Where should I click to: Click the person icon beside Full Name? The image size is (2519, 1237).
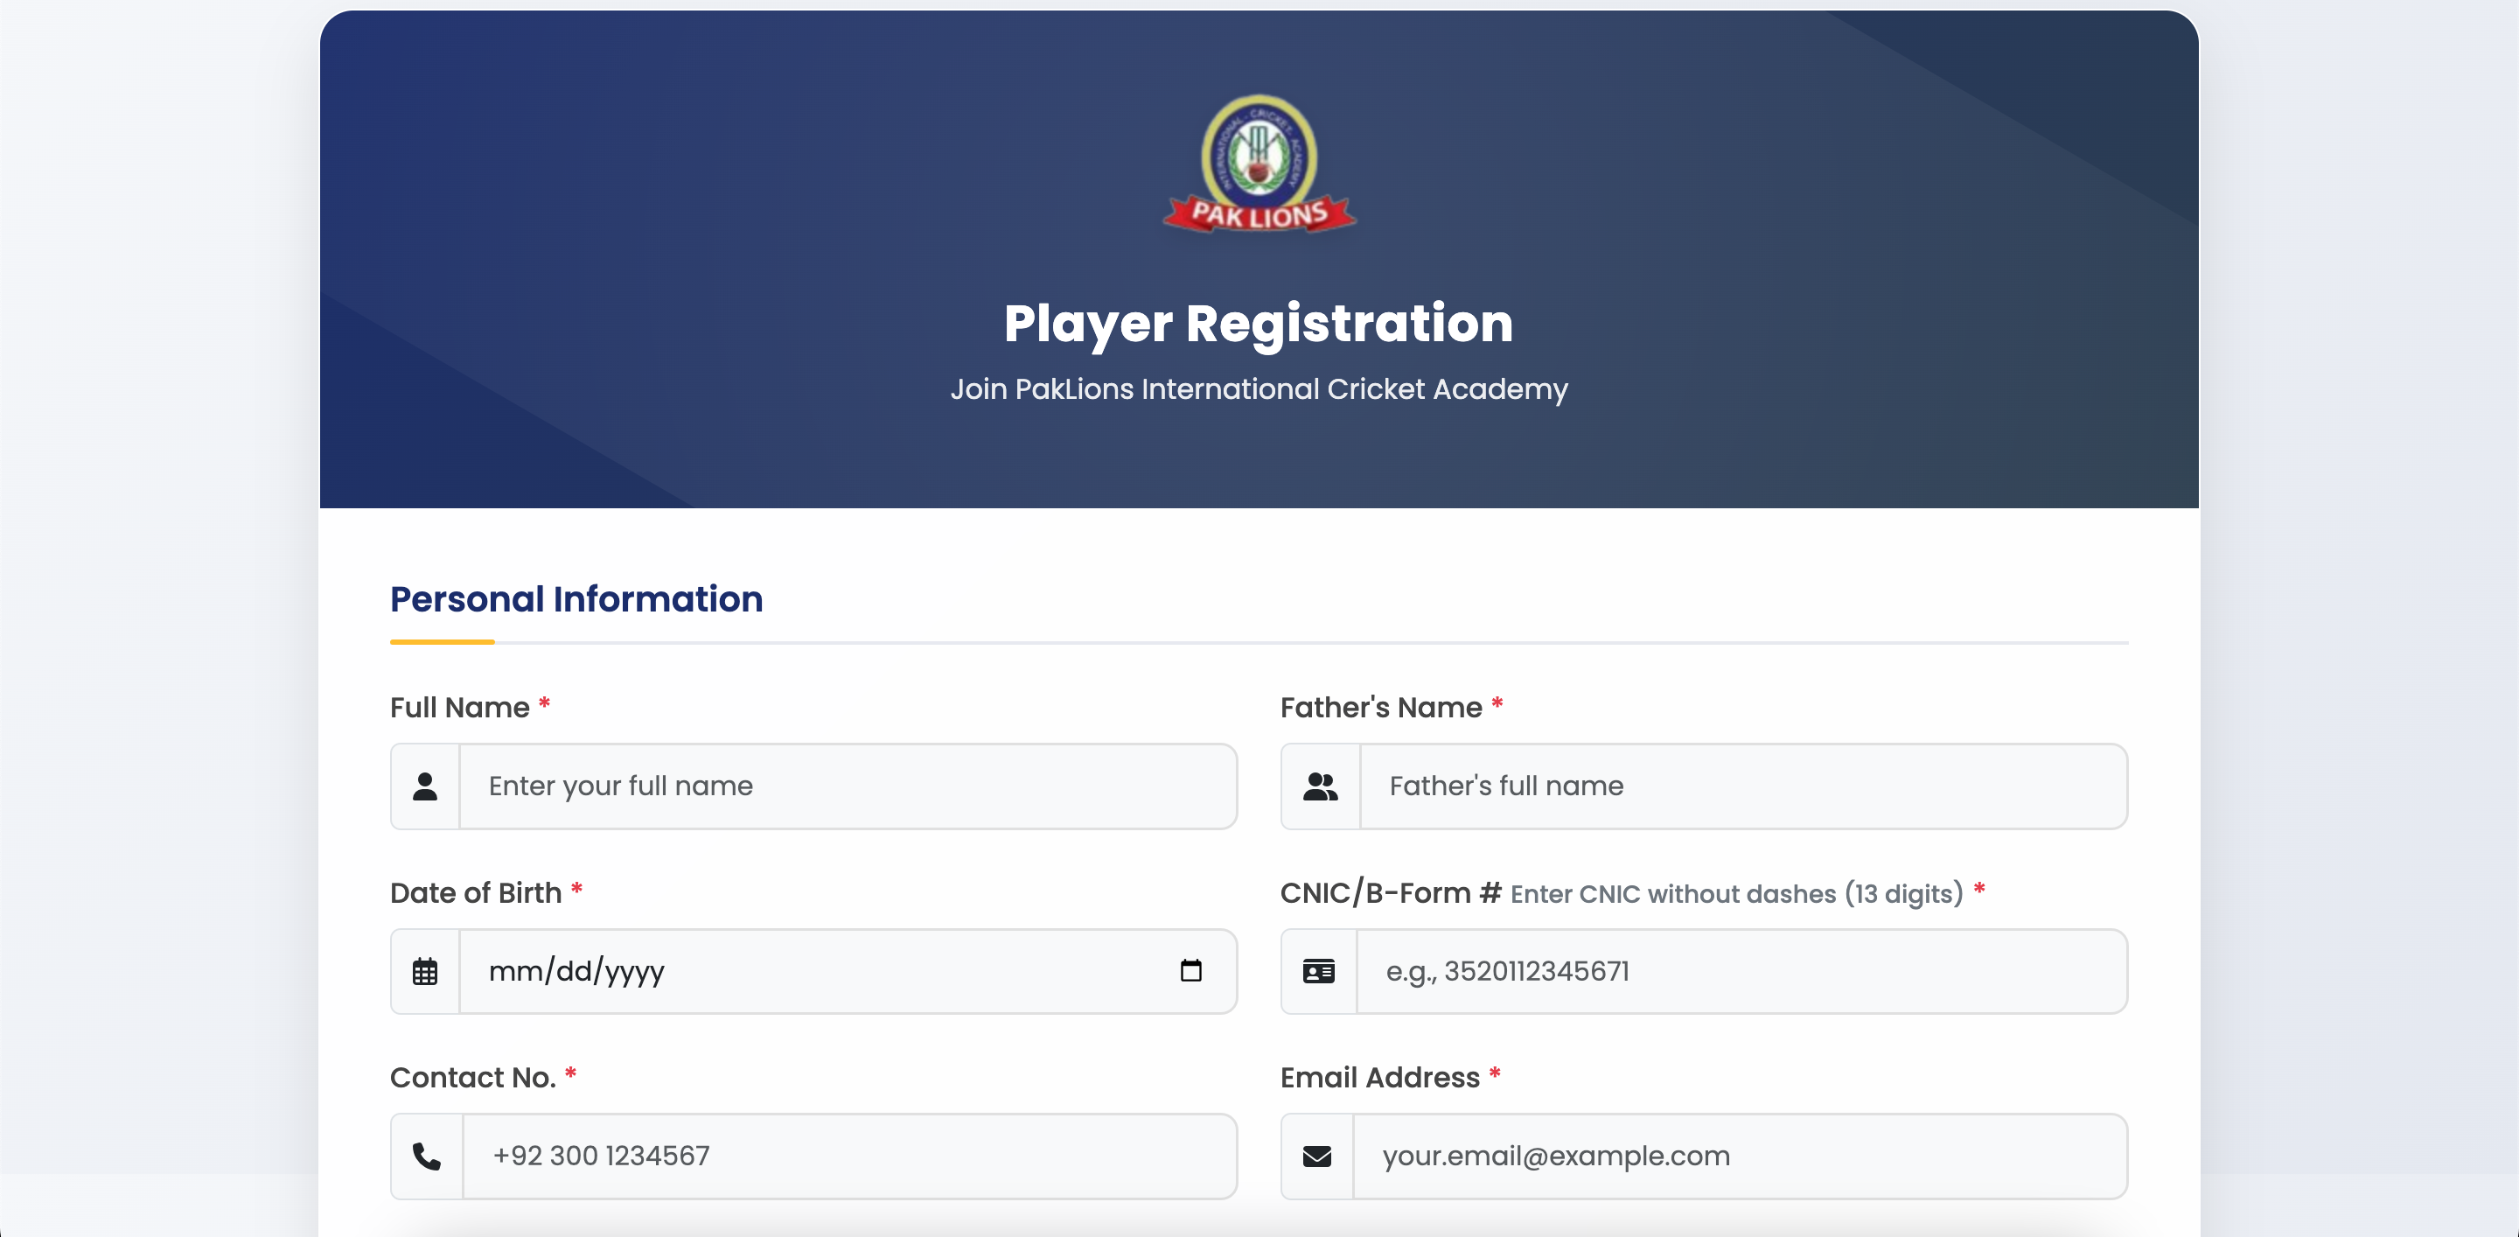click(424, 786)
